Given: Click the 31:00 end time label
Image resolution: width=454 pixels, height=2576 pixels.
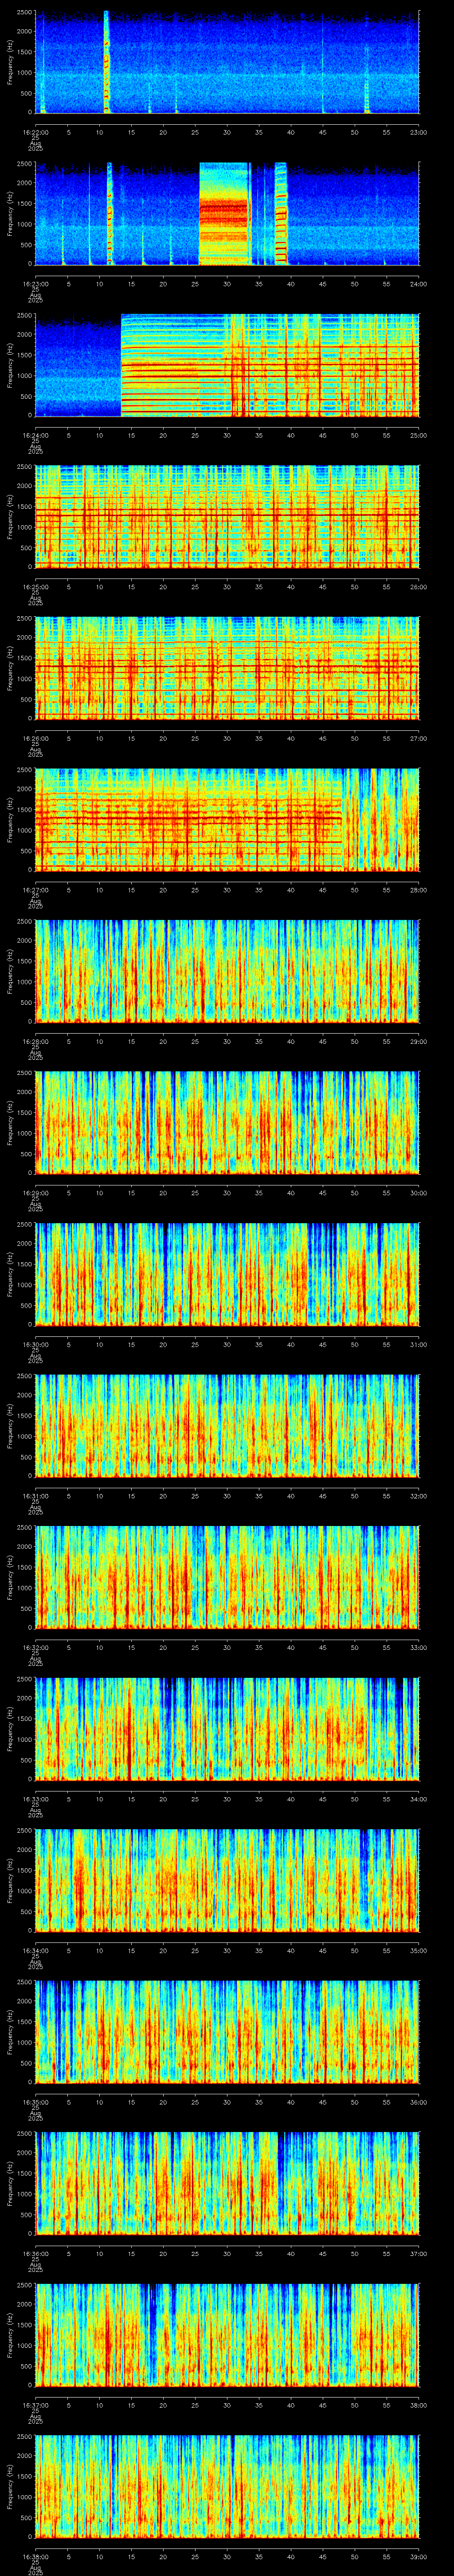Looking at the screenshot, I should coord(418,1344).
